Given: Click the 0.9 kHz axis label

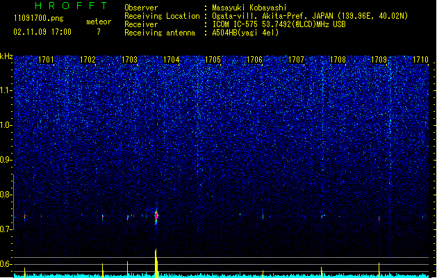Looking at the screenshot, I should coord(6,160).
